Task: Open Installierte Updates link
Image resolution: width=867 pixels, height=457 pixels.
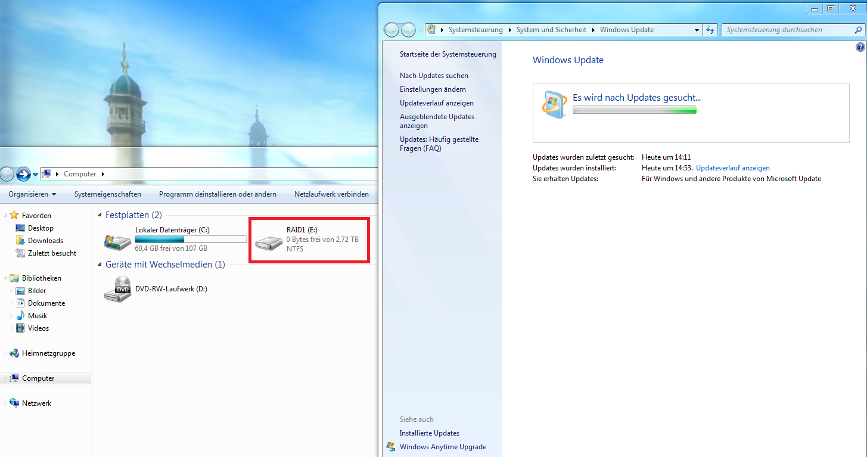Action: (x=430, y=433)
